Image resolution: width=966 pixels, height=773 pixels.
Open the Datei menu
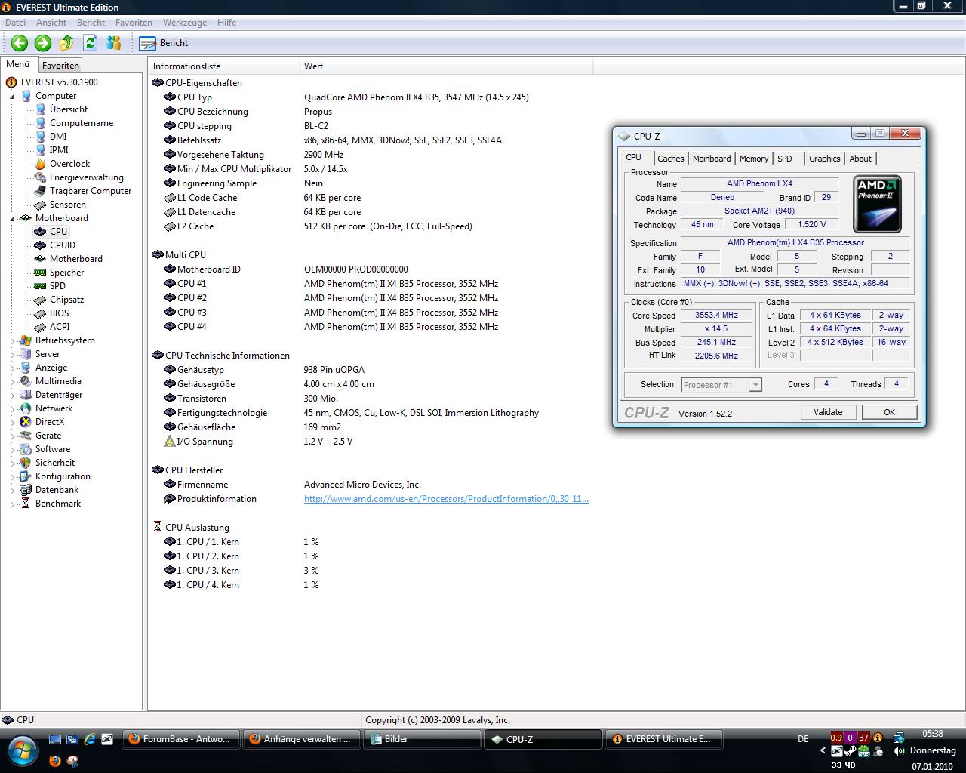[15, 23]
